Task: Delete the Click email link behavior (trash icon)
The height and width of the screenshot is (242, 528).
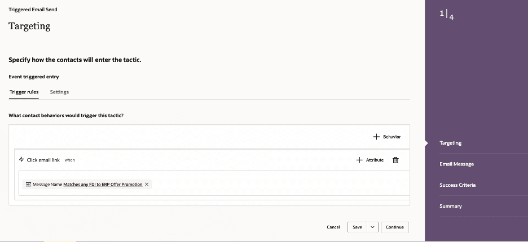Action: coord(395,160)
